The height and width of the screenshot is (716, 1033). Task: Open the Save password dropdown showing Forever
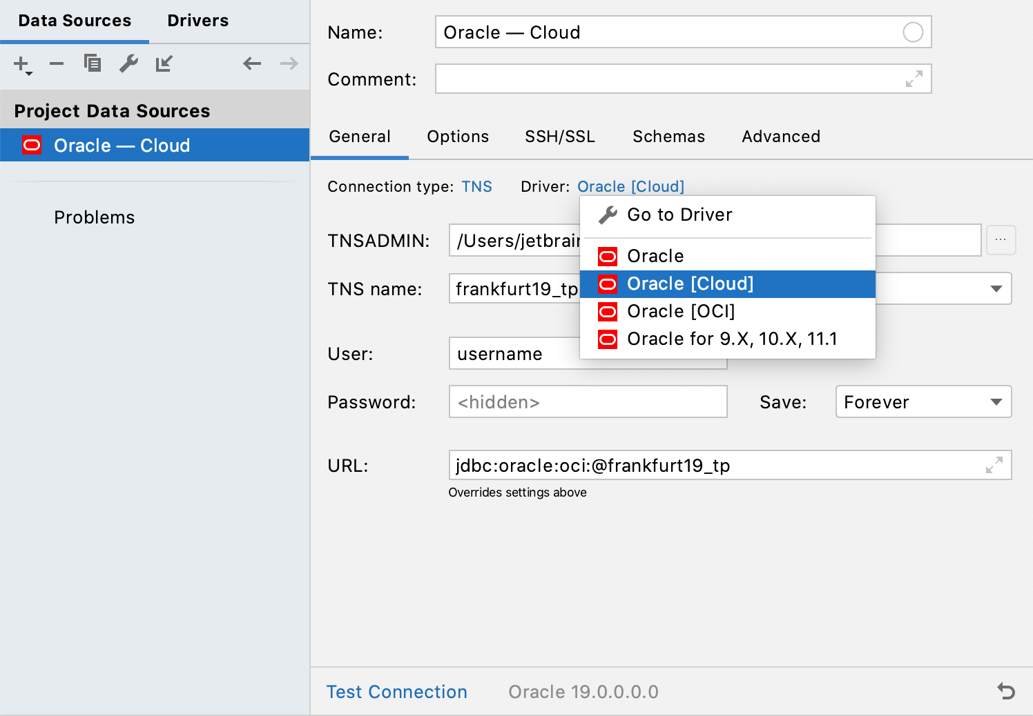pyautogui.click(x=923, y=402)
